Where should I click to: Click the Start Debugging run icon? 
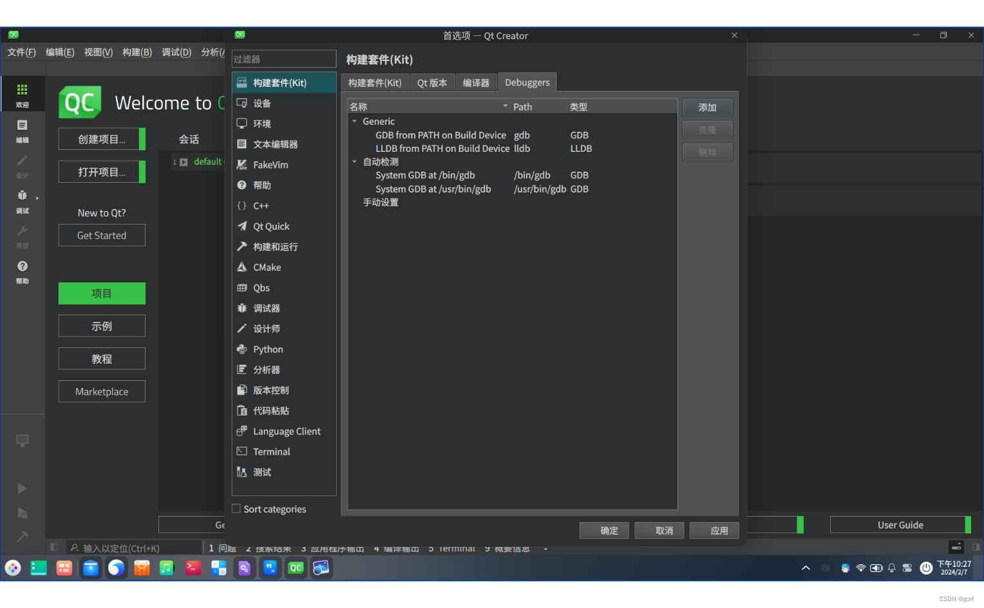(22, 513)
